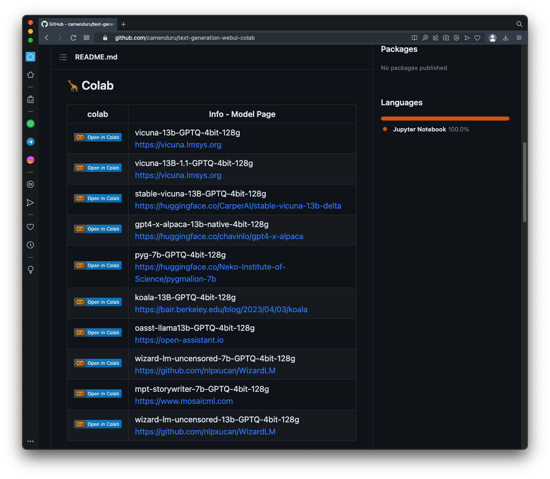Open the Easy Setup settings menu
This screenshot has width=550, height=479.
tap(519, 38)
